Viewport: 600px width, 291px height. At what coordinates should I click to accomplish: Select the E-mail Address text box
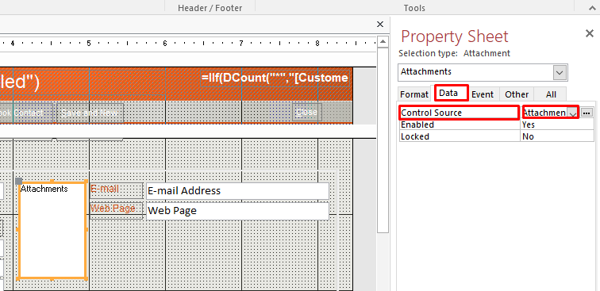click(237, 191)
